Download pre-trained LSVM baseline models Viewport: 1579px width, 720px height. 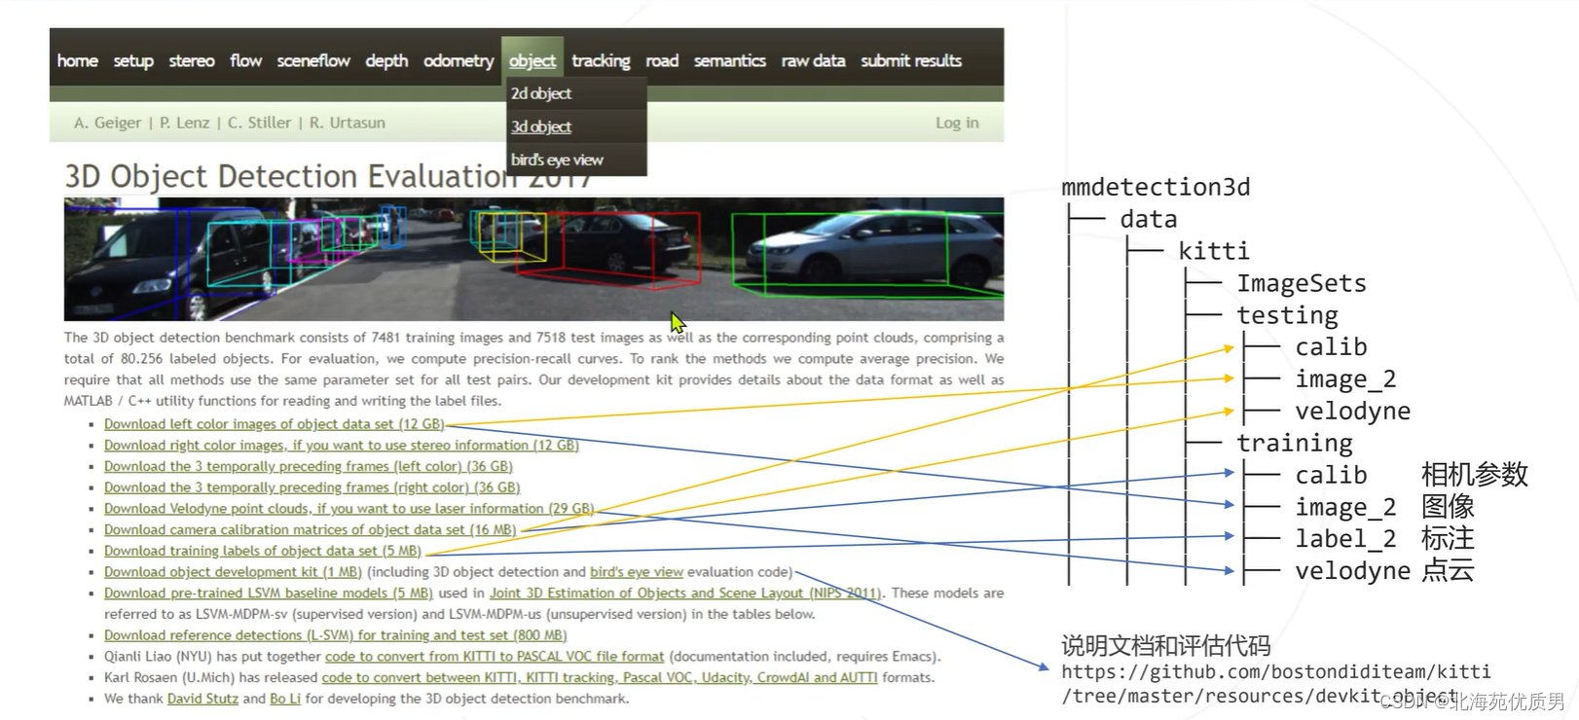[x=269, y=594]
